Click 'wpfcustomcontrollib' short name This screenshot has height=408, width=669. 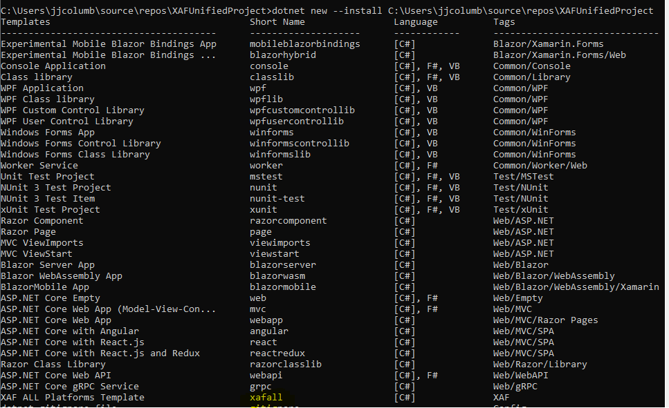302,110
